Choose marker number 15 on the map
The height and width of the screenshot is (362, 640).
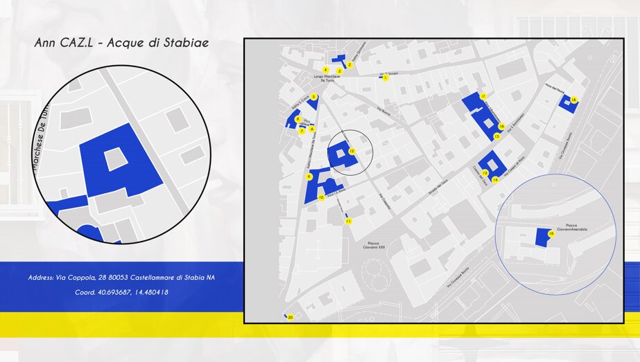(496, 136)
